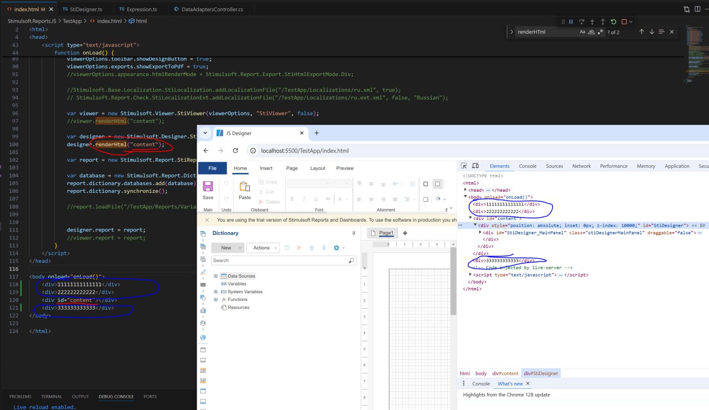The width and height of the screenshot is (709, 410).
Task: Expand the Functions tree node
Action: click(216, 299)
